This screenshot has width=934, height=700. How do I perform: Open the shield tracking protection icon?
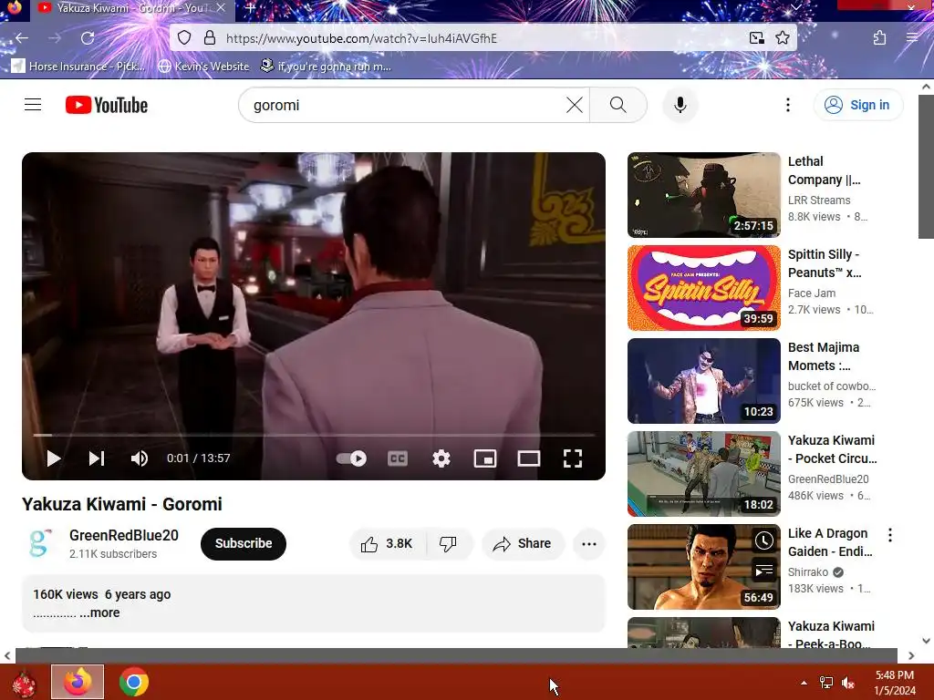(x=184, y=38)
